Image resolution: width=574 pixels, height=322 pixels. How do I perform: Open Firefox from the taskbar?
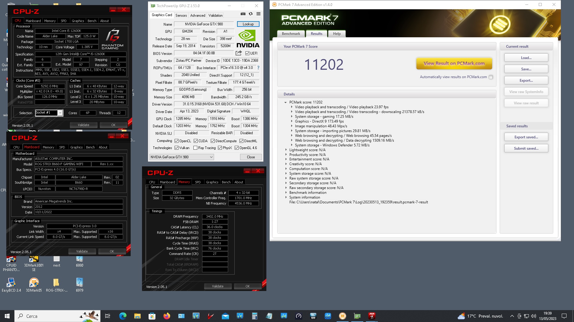coord(167,316)
